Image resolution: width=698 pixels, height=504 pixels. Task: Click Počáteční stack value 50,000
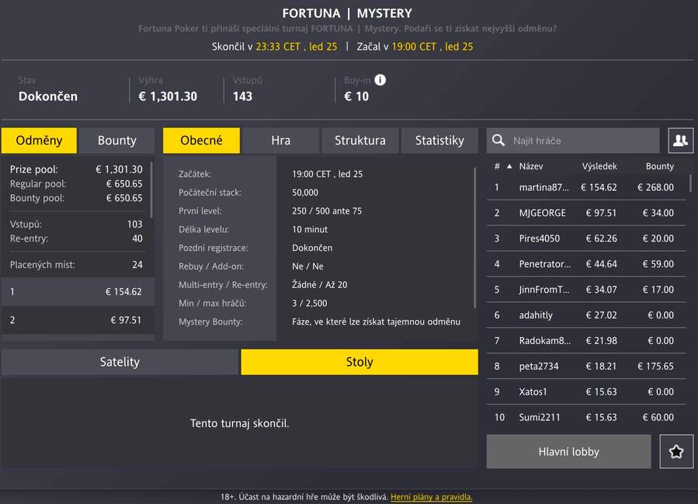(305, 193)
